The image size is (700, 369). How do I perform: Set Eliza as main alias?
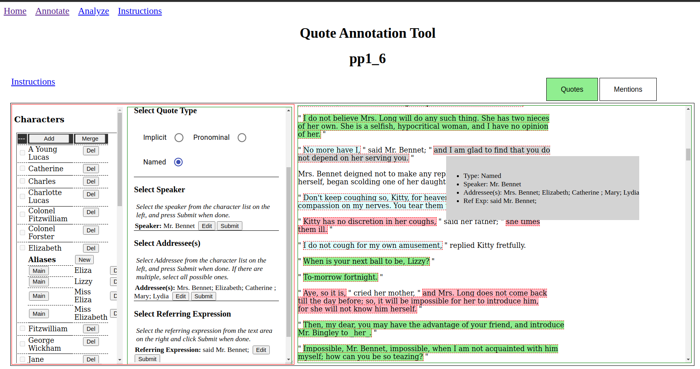click(39, 271)
